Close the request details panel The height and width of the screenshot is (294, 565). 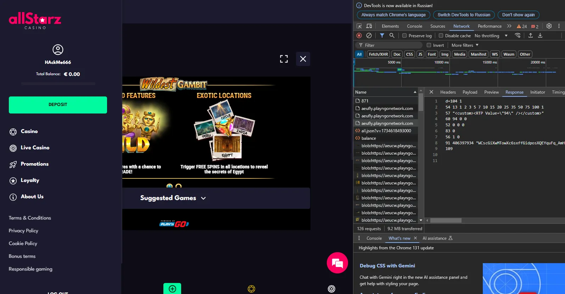click(x=431, y=92)
